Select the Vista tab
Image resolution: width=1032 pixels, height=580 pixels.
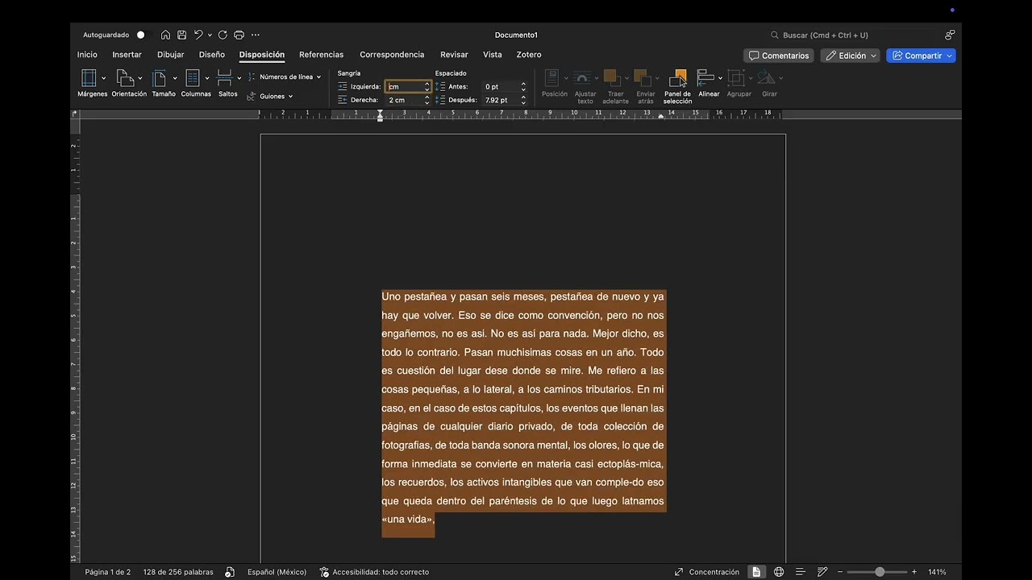(492, 55)
